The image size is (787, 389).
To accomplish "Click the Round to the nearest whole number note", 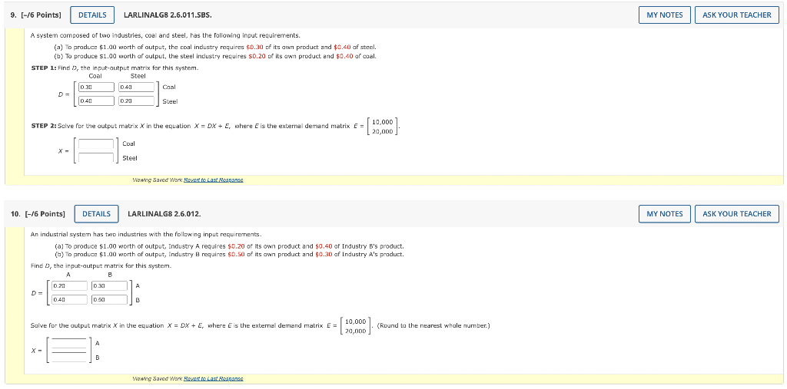I will (433, 326).
